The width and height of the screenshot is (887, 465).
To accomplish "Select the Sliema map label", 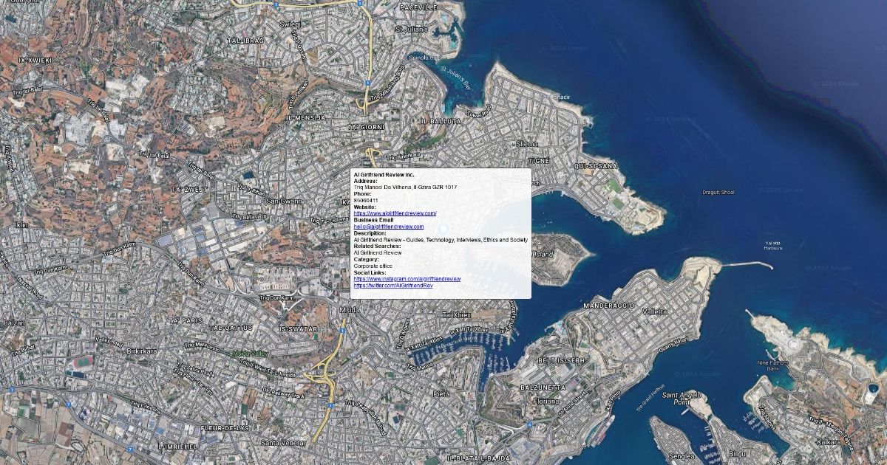I will [527, 144].
